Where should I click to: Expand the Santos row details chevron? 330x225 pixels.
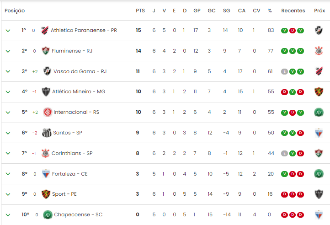point(8,133)
